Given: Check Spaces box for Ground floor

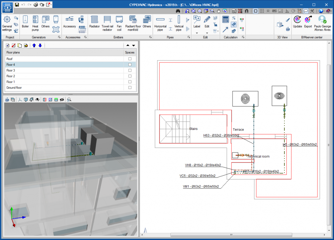Looking at the screenshot, I should point(130,88).
